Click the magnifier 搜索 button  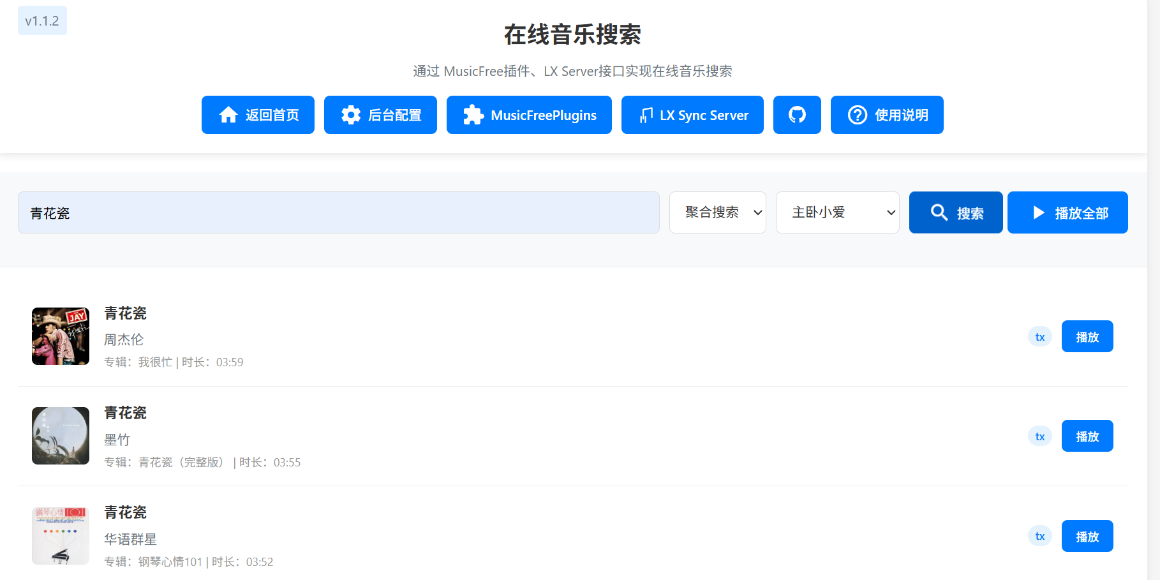956,212
